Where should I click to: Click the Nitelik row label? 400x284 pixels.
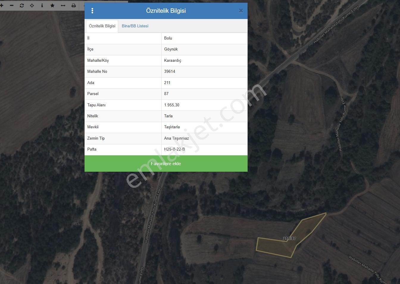tap(93, 116)
